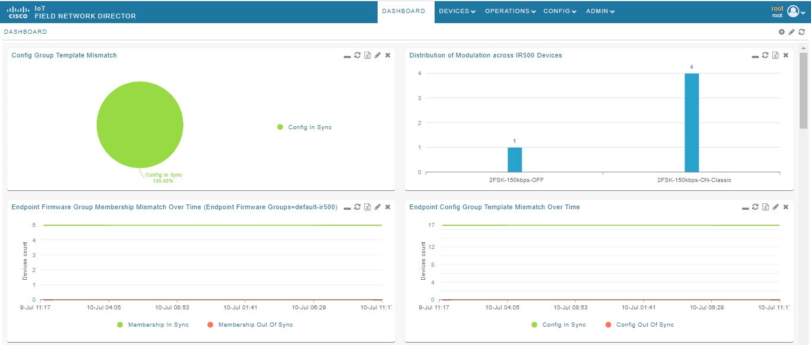
Task: Switch to the DASHBOARD tab
Action: pyautogui.click(x=404, y=11)
